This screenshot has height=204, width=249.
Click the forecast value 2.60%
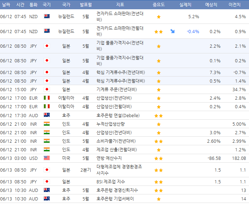coord(214,141)
